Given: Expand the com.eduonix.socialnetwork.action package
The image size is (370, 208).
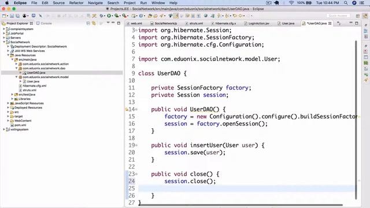Looking at the screenshot, I should point(16,64).
